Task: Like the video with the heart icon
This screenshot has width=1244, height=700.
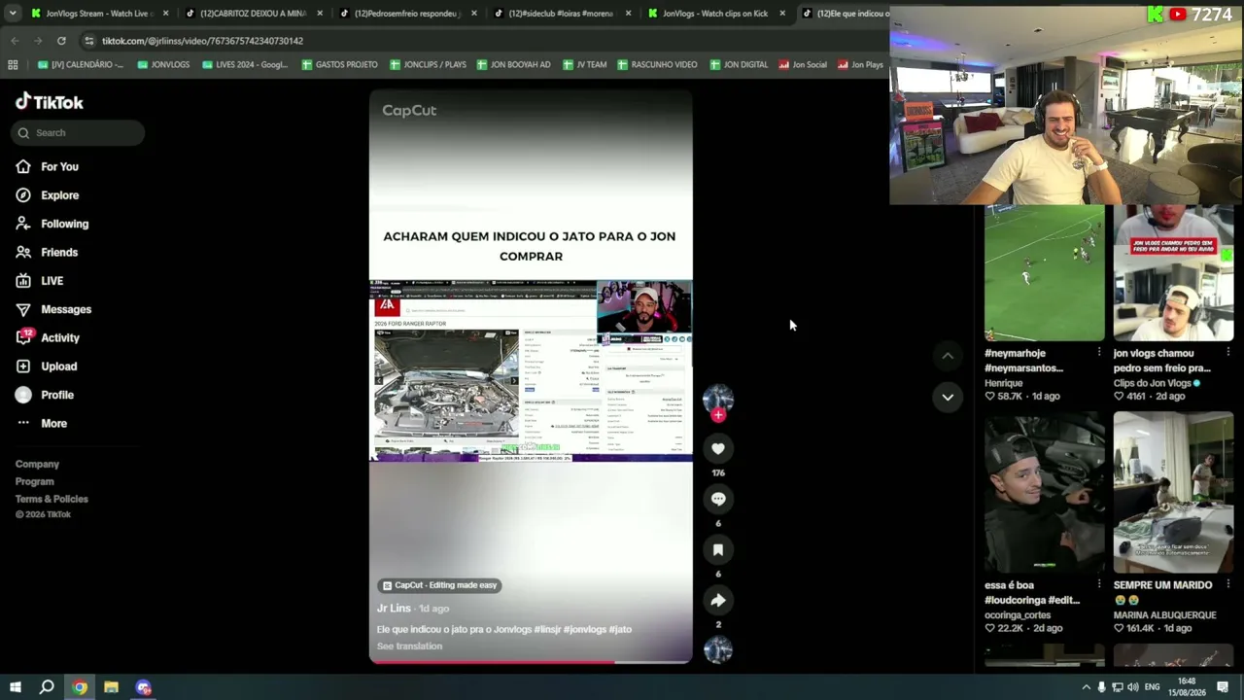Action: point(718,448)
